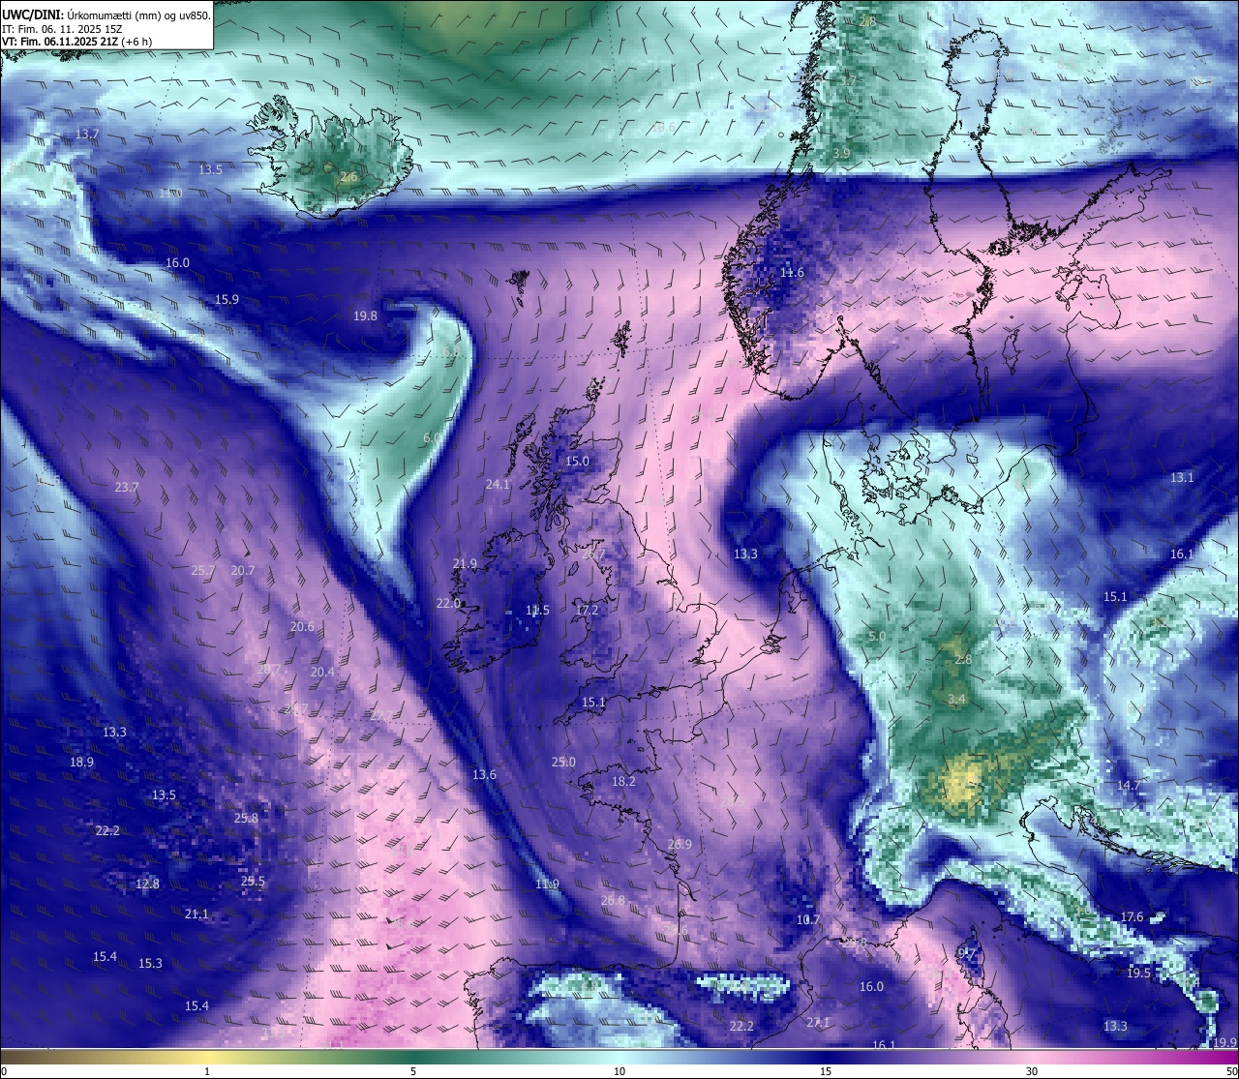Select the 13.1 value near the Baltic

pos(1182,477)
